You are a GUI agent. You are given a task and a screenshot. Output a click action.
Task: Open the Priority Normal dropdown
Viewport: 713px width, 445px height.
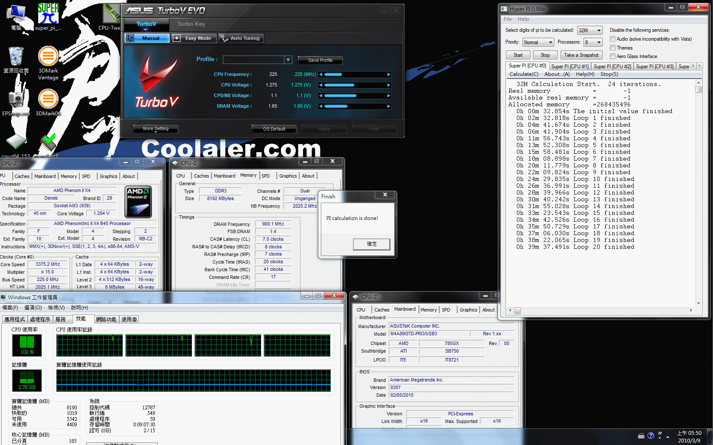point(538,42)
